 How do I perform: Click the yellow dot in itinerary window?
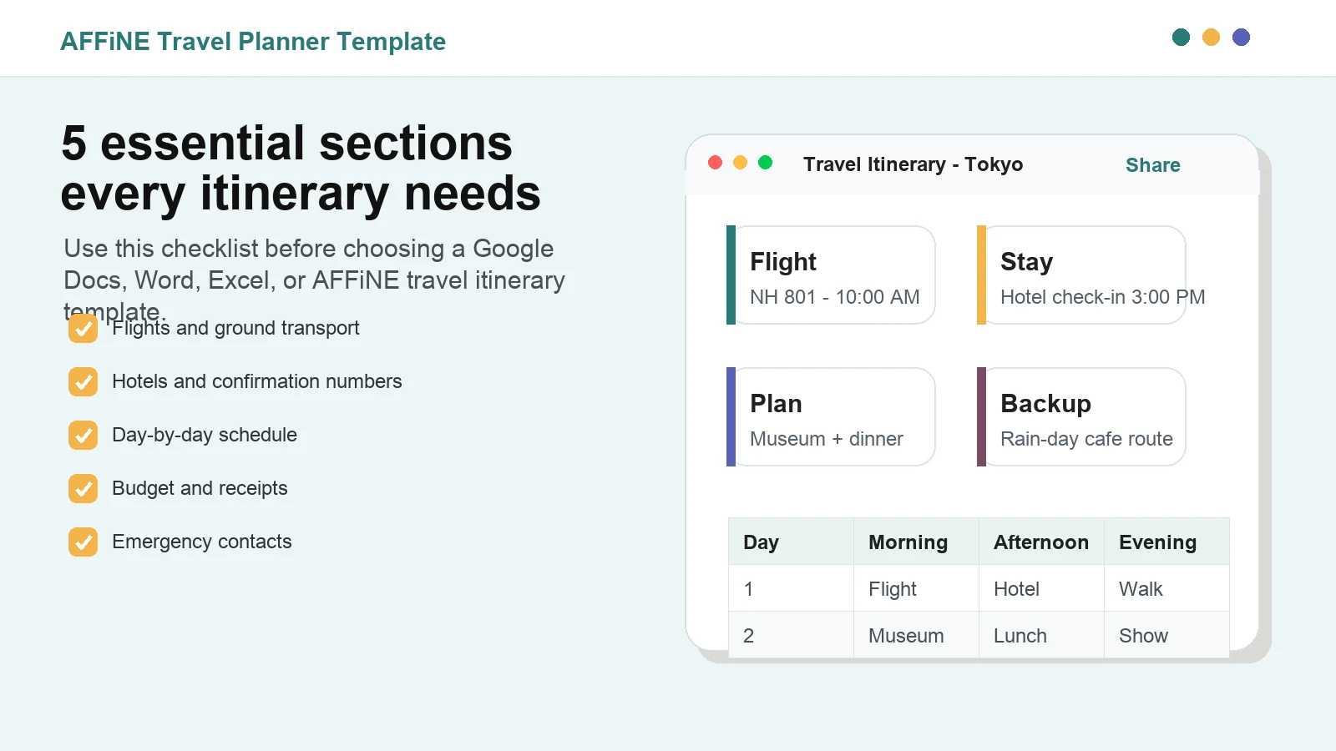(740, 163)
